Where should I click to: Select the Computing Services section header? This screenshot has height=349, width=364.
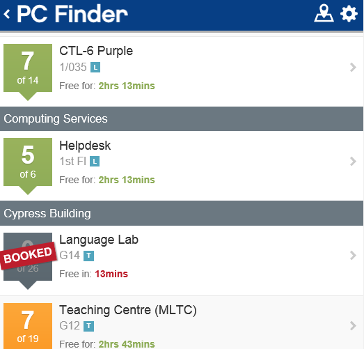[x=182, y=118]
